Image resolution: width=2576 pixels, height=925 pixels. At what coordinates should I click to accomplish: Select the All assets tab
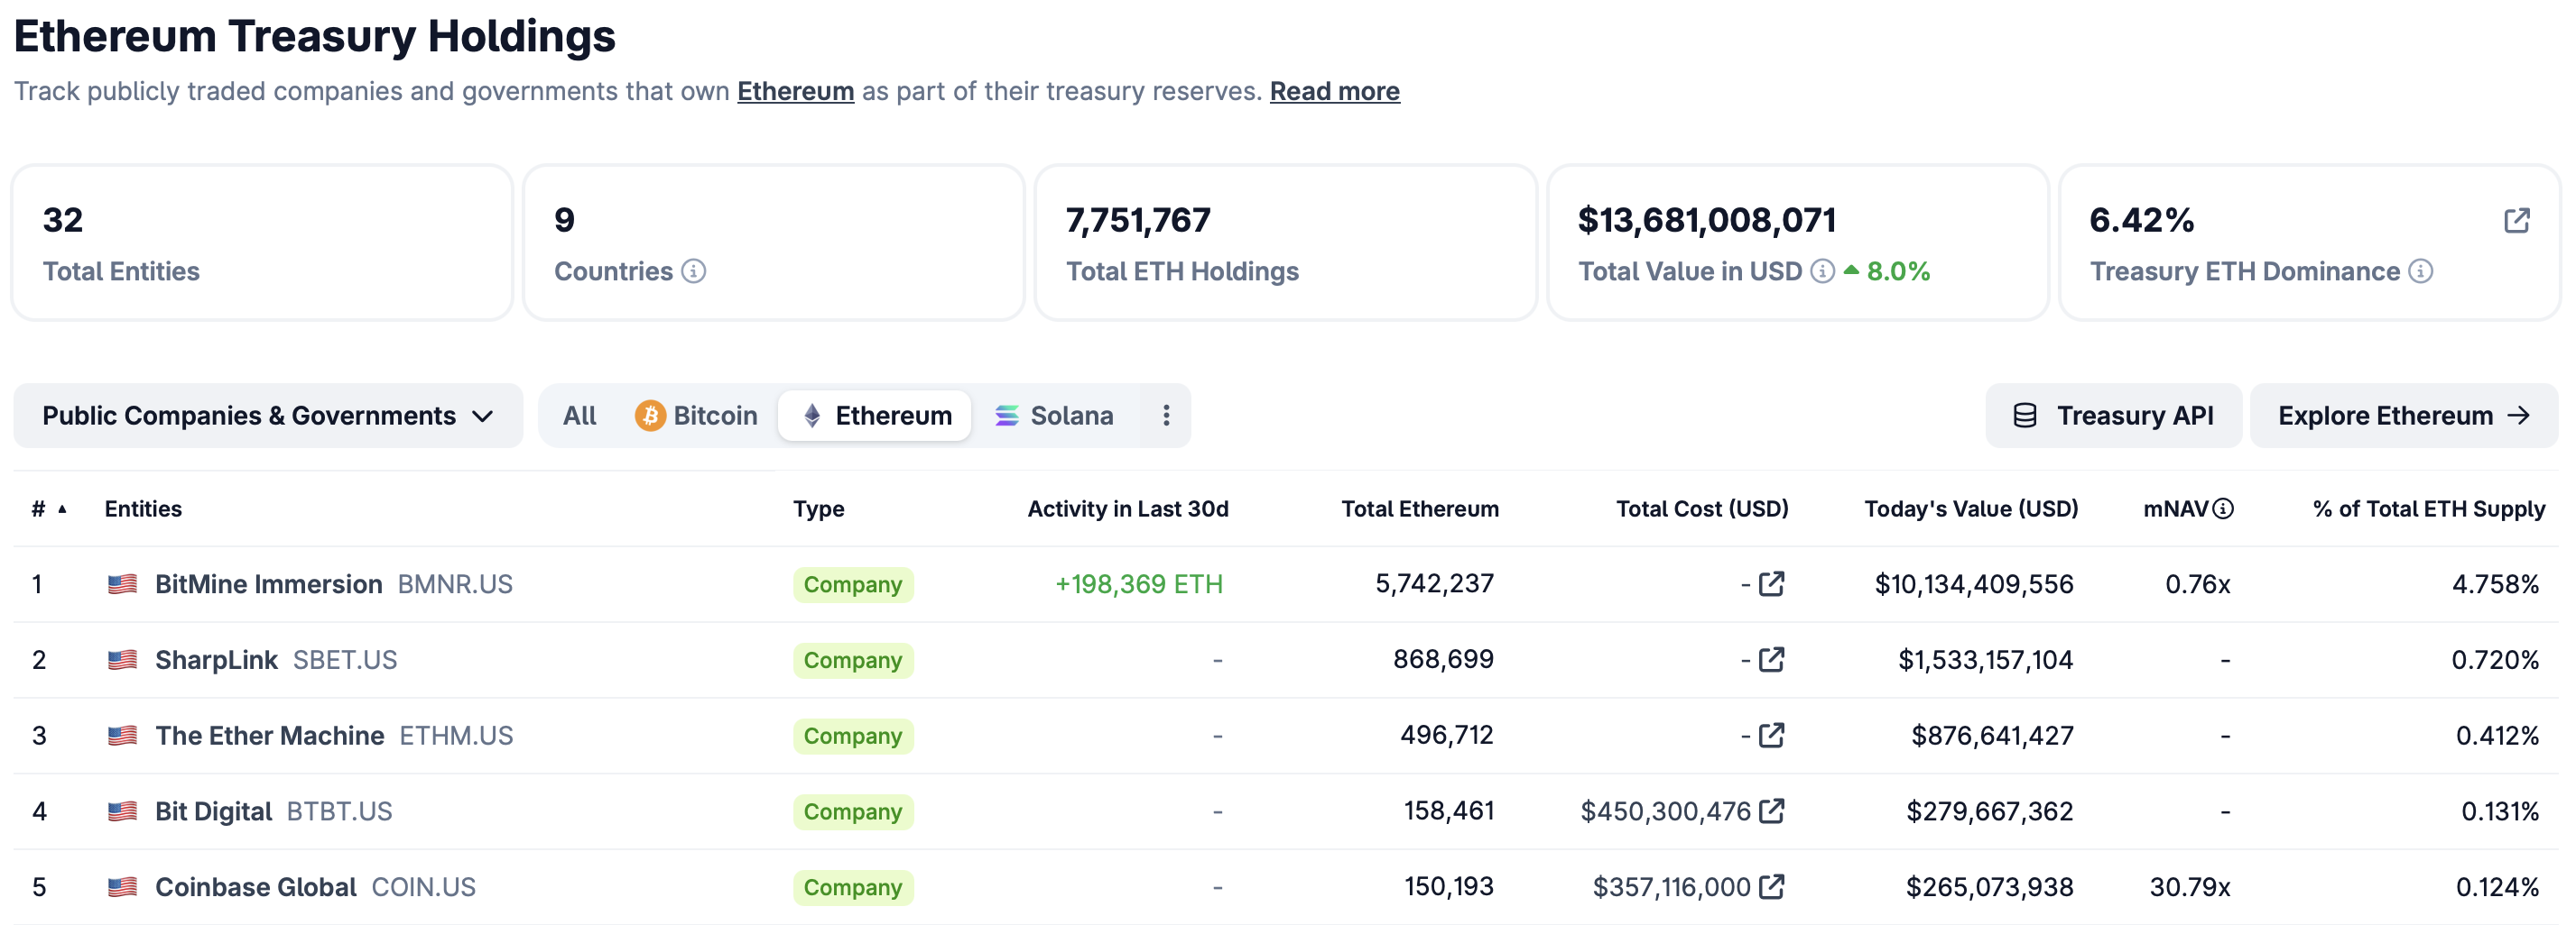579,416
